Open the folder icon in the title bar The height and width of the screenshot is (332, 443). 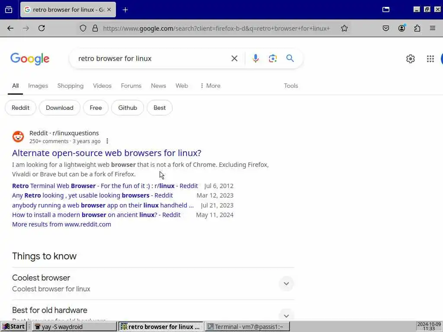click(x=386, y=10)
